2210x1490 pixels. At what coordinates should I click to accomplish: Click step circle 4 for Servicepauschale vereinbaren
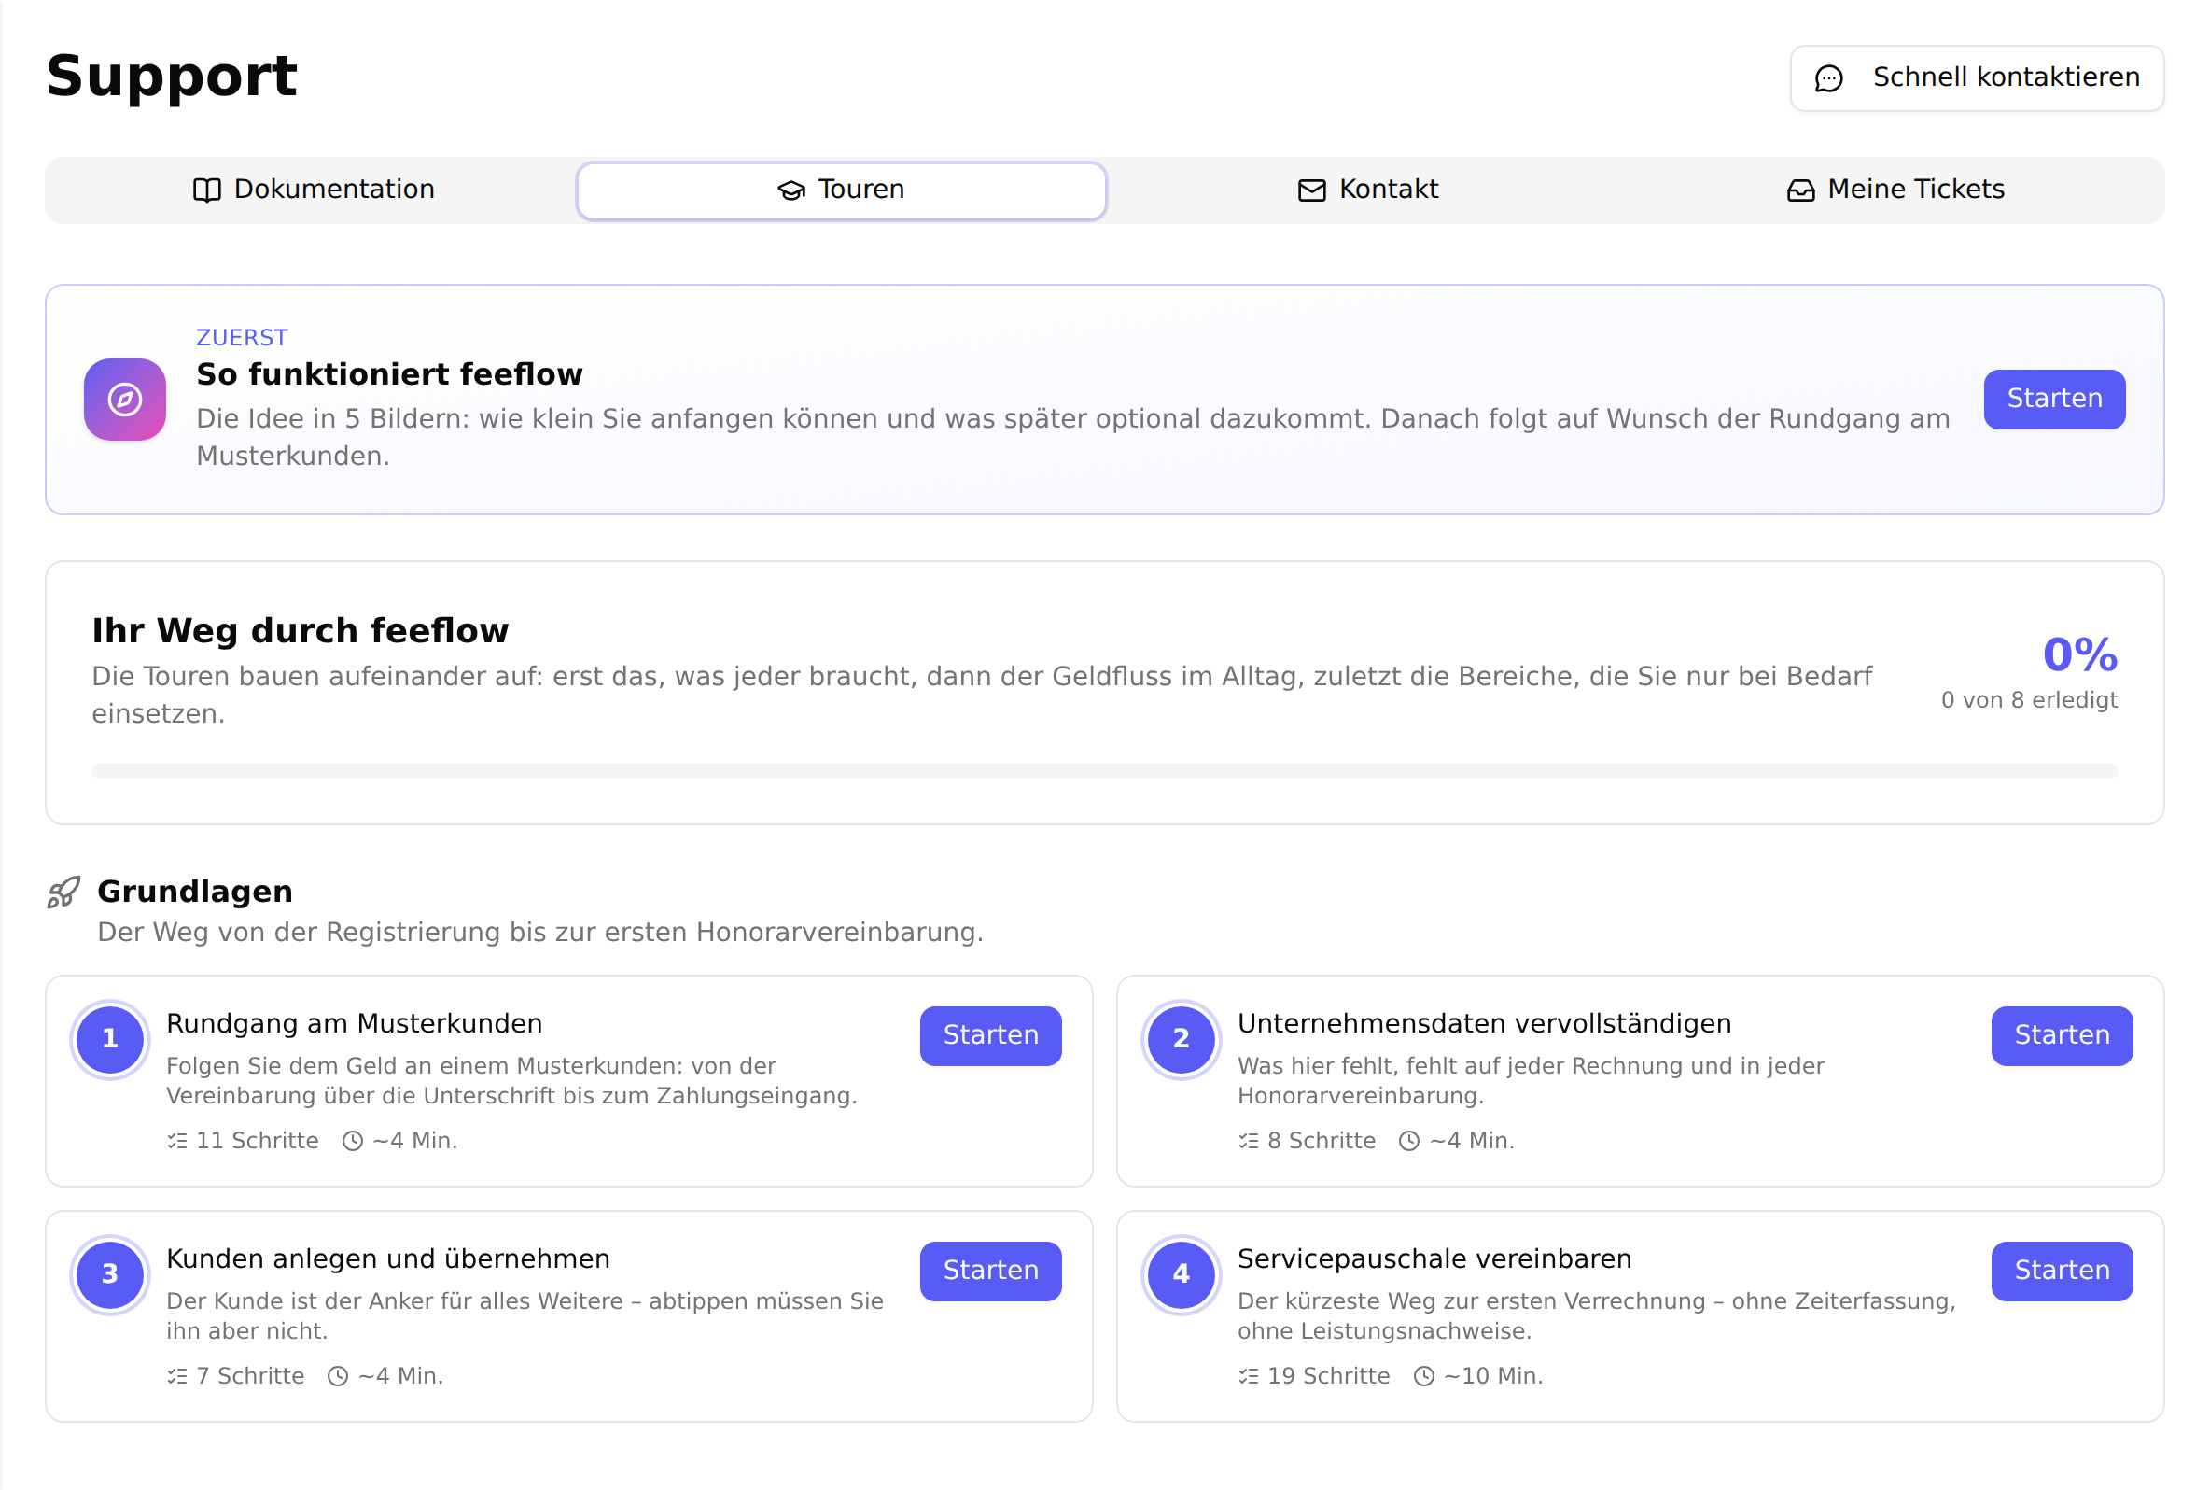[x=1181, y=1274]
